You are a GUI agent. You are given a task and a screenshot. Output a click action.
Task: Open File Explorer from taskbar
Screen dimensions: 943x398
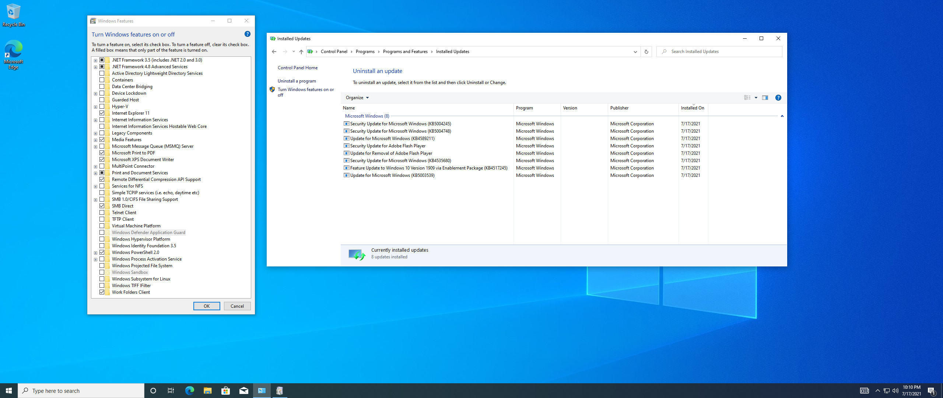tap(207, 391)
